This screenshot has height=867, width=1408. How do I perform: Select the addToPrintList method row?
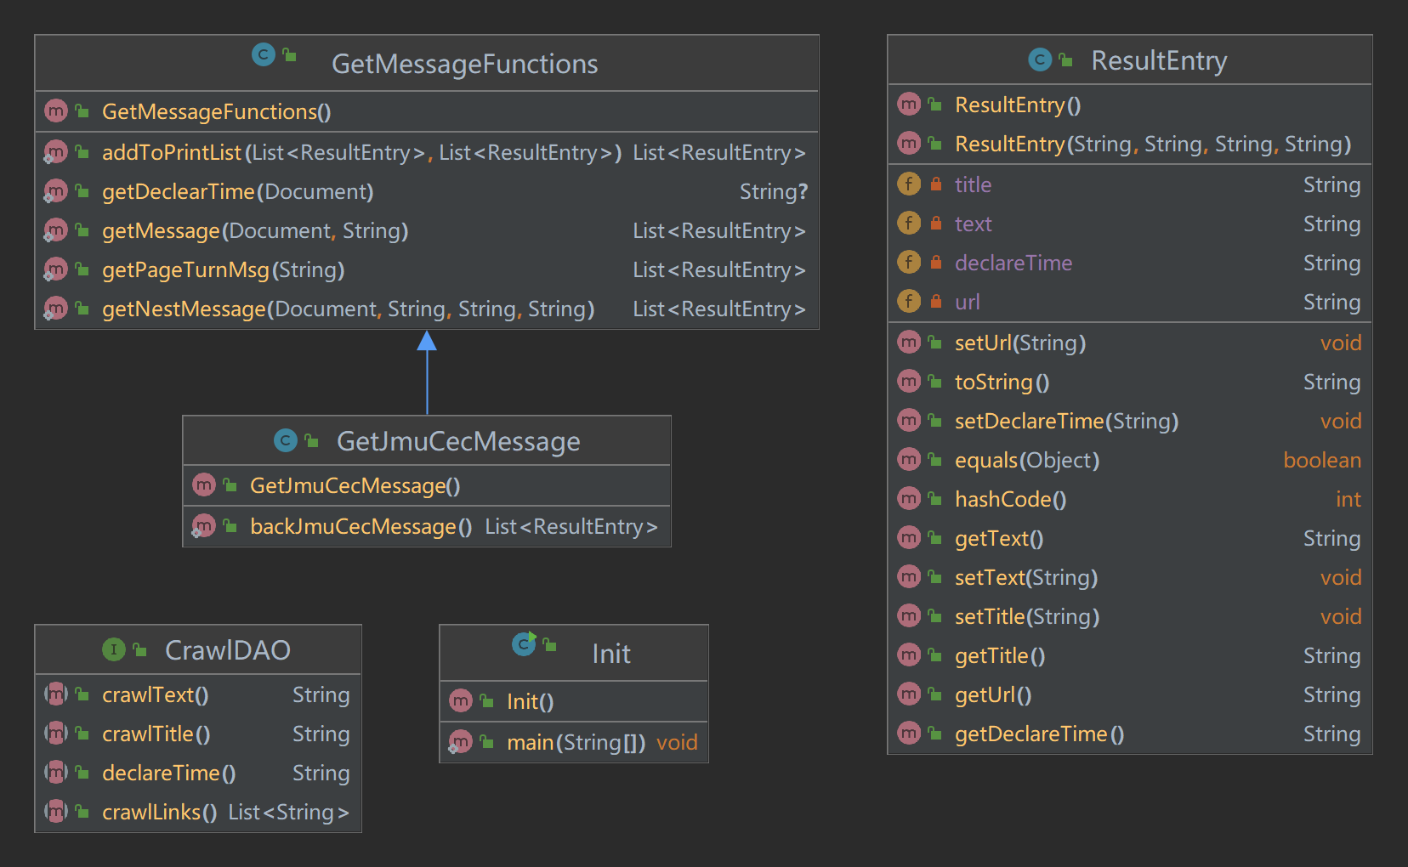[x=361, y=153]
